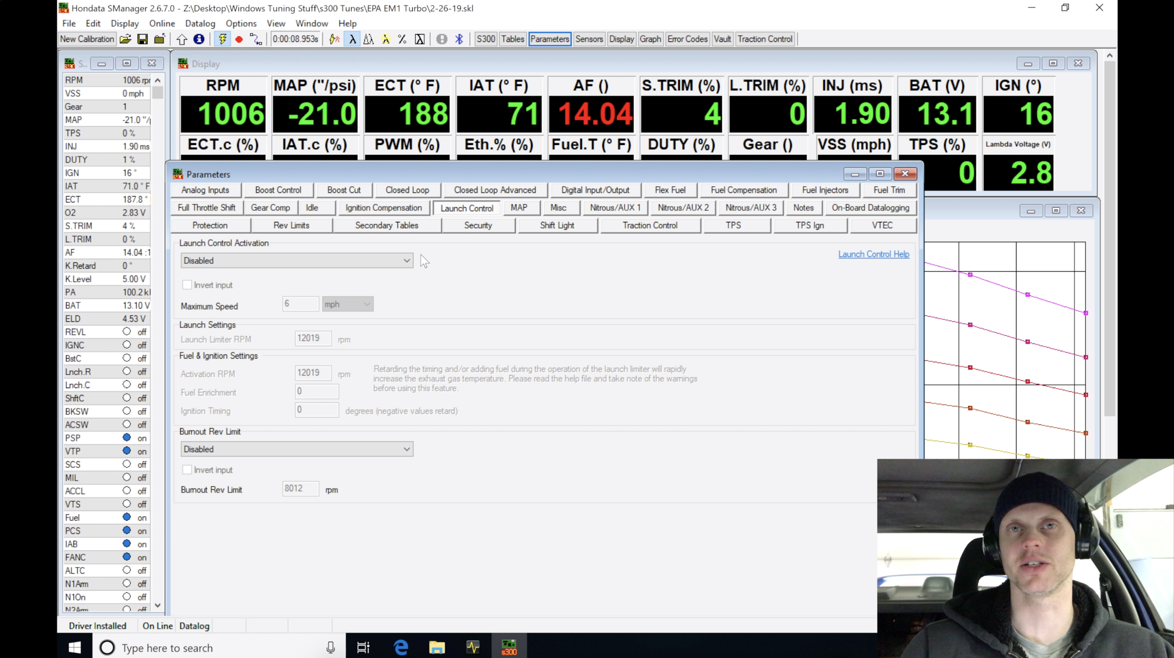Screen dimensions: 1174x658
Task: Click the Error Codes toolbar button
Action: click(x=687, y=39)
